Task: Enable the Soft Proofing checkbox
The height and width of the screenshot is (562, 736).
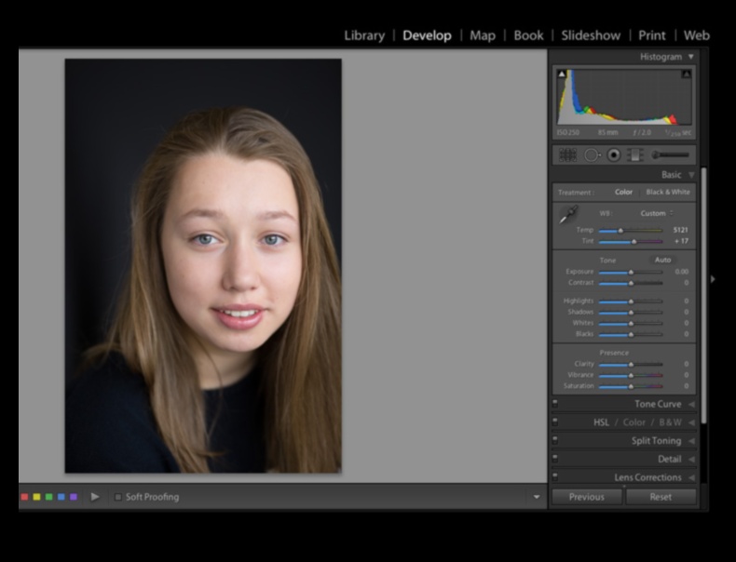Action: (117, 497)
